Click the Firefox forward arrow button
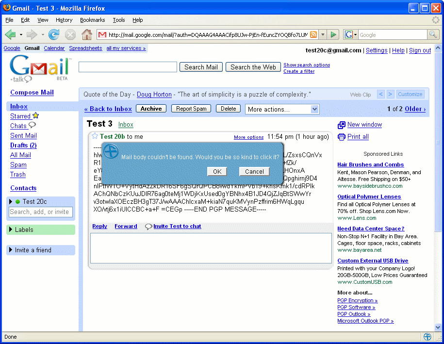This screenshot has width=444, height=344. click(32, 35)
